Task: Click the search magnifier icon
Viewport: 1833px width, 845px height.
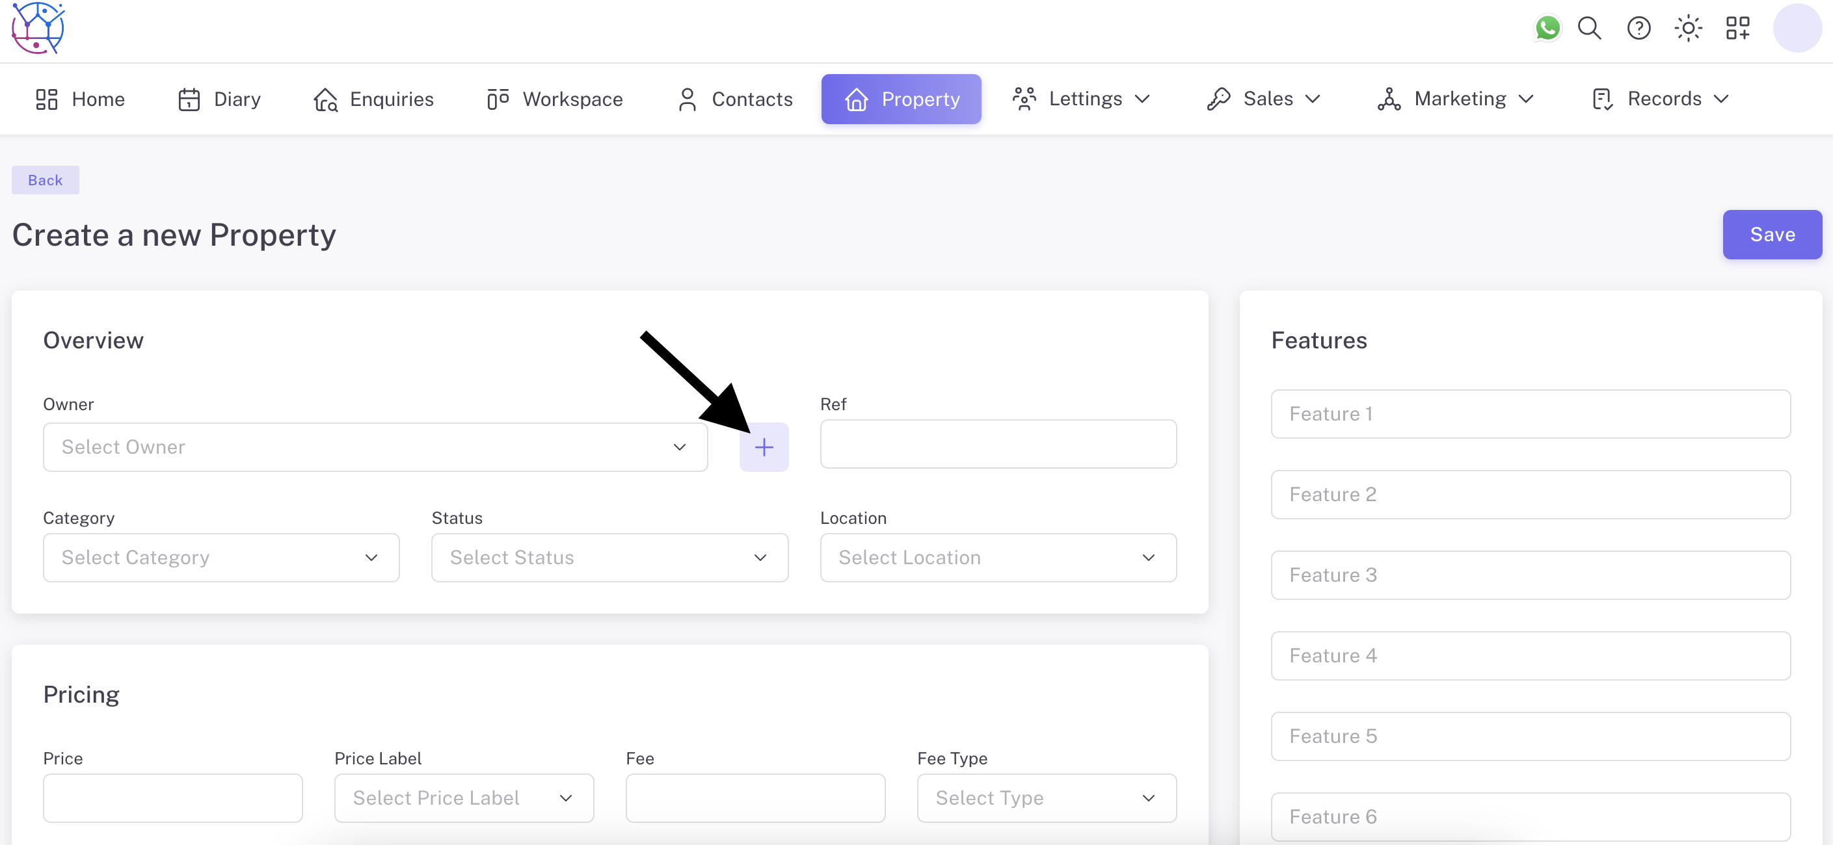Action: click(1589, 29)
